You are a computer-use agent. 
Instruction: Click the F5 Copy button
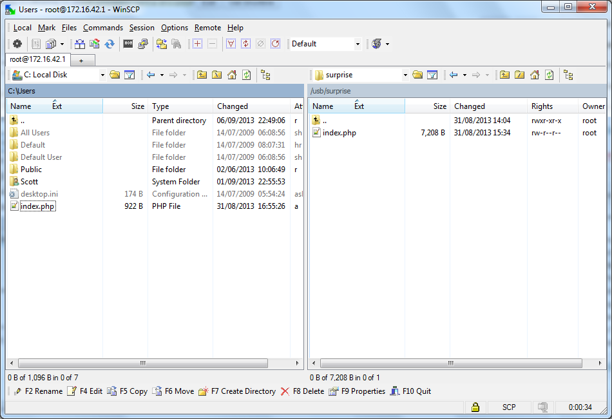[128, 391]
